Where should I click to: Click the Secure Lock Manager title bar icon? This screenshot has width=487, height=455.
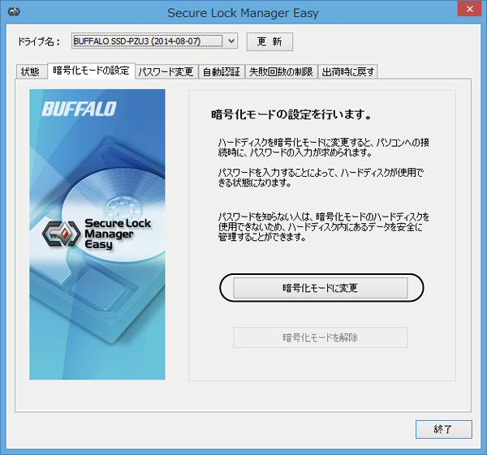pyautogui.click(x=14, y=12)
